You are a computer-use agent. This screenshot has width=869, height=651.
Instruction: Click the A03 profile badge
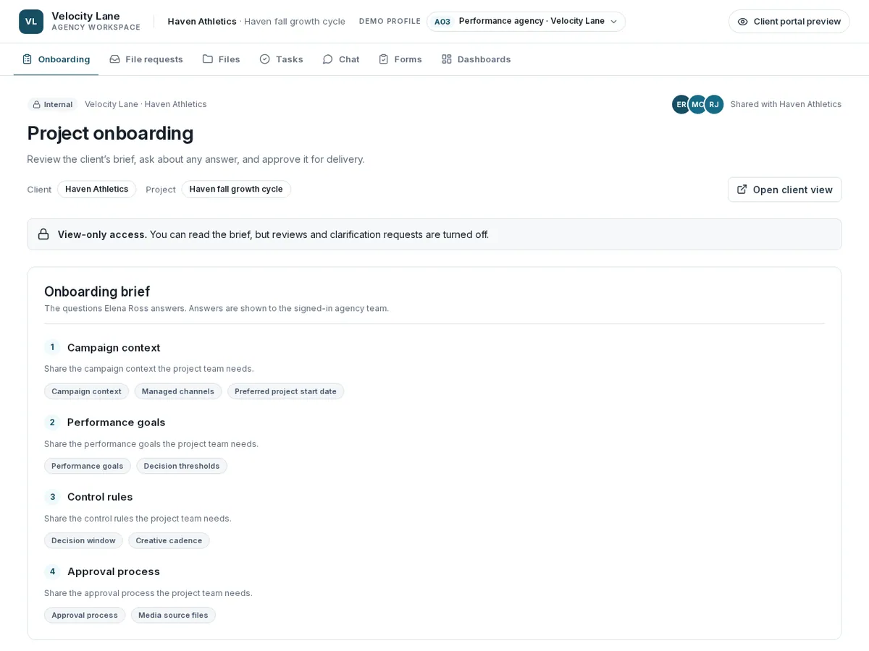coord(442,22)
